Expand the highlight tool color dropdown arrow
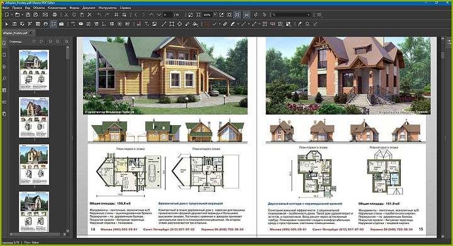453x246 pixels. pos(238,24)
